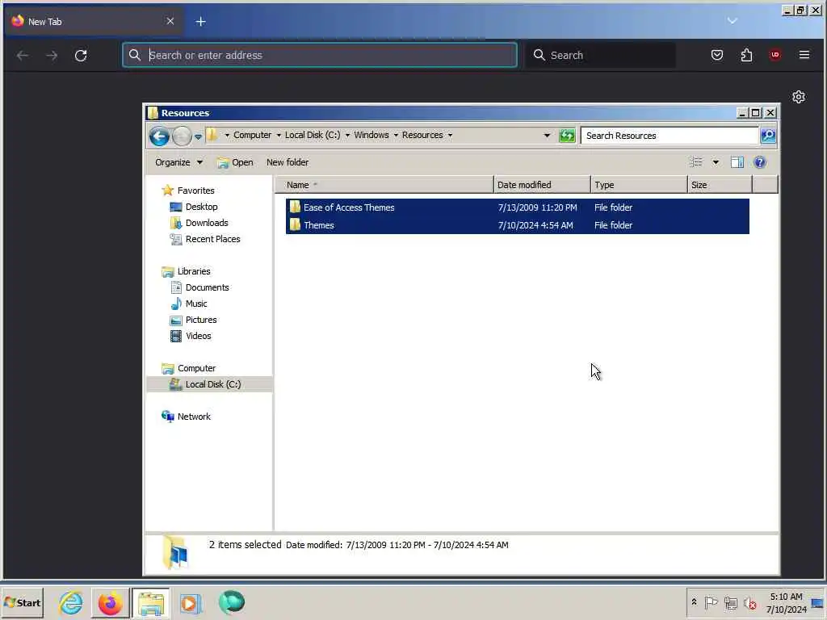Viewport: 827px width, 620px height.
Task: Click the Explorer back arrow button
Action: (x=159, y=136)
